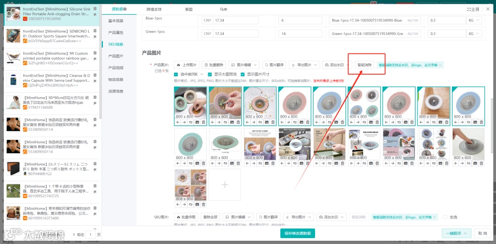Click trash icon on SENBONO Smartwatch row
This screenshot has height=244, width=496.
pos(95,31)
